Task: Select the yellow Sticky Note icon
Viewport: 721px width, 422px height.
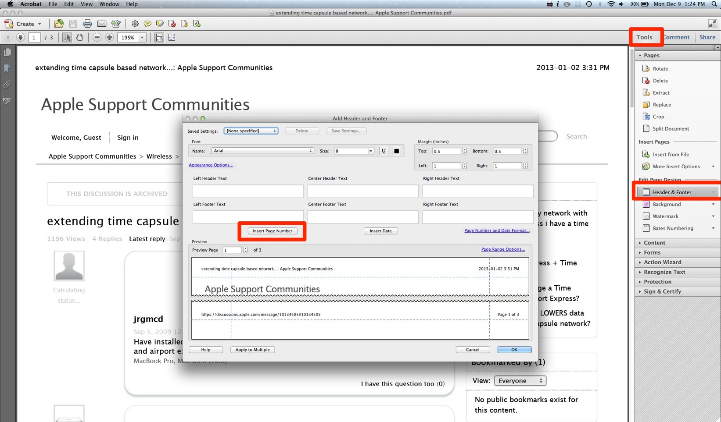Action: [x=147, y=24]
